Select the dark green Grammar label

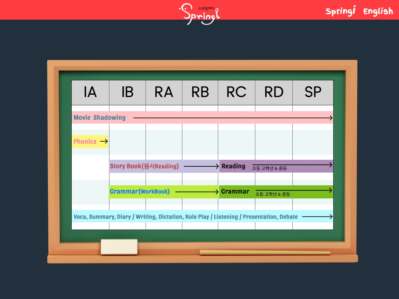235,192
